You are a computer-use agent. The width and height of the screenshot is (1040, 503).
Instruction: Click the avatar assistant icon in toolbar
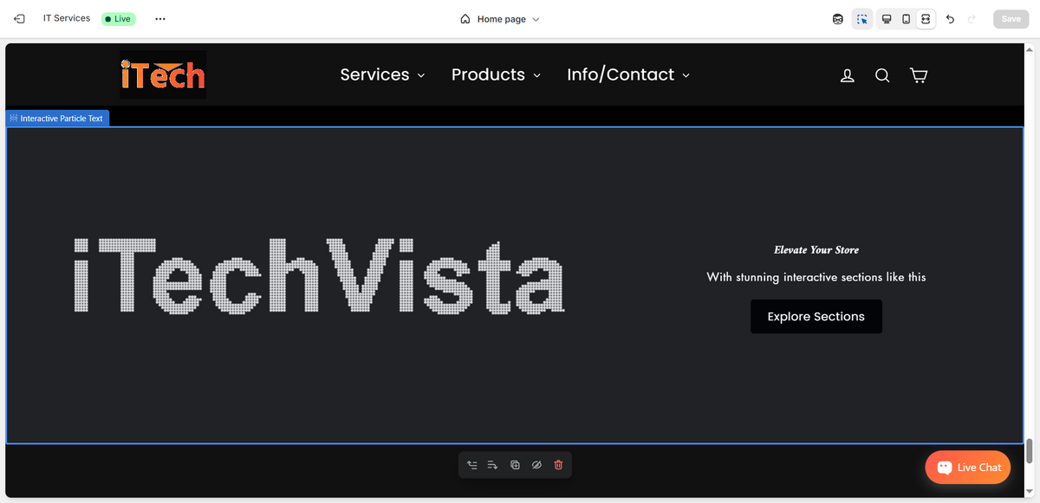(838, 19)
